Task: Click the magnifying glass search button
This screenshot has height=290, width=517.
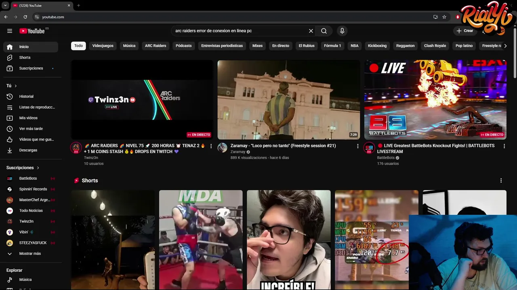Action: [324, 31]
